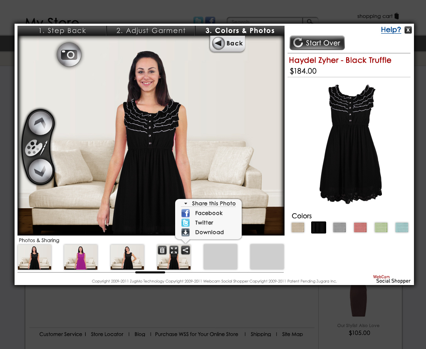Share photo via Twitter menu entry

point(204,223)
